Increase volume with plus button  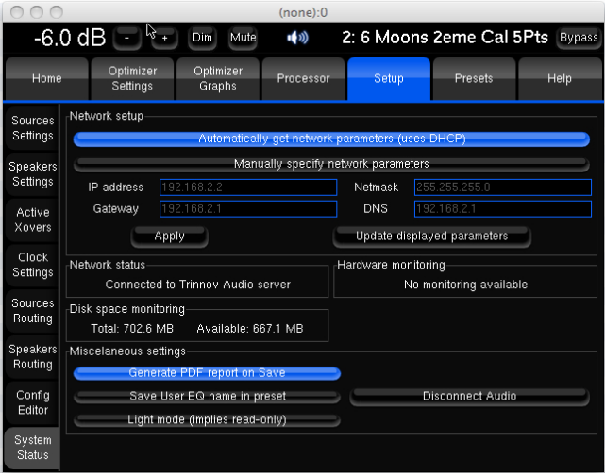[163, 38]
